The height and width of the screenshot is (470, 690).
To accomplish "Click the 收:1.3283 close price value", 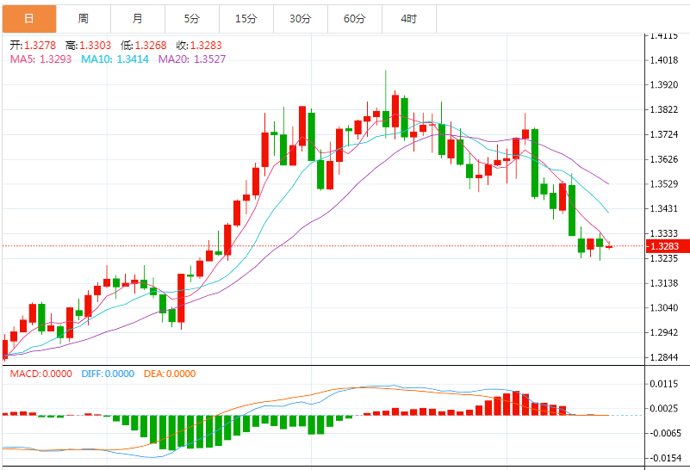I will pyautogui.click(x=199, y=46).
